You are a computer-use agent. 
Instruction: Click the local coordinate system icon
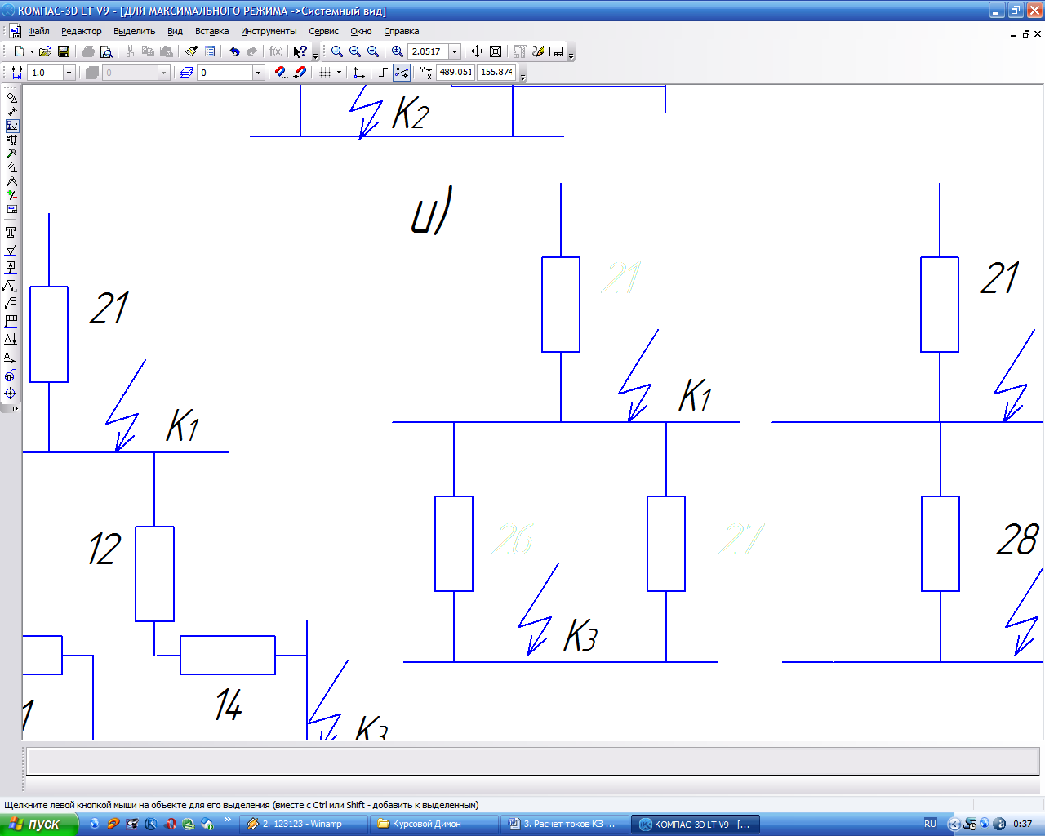point(358,73)
